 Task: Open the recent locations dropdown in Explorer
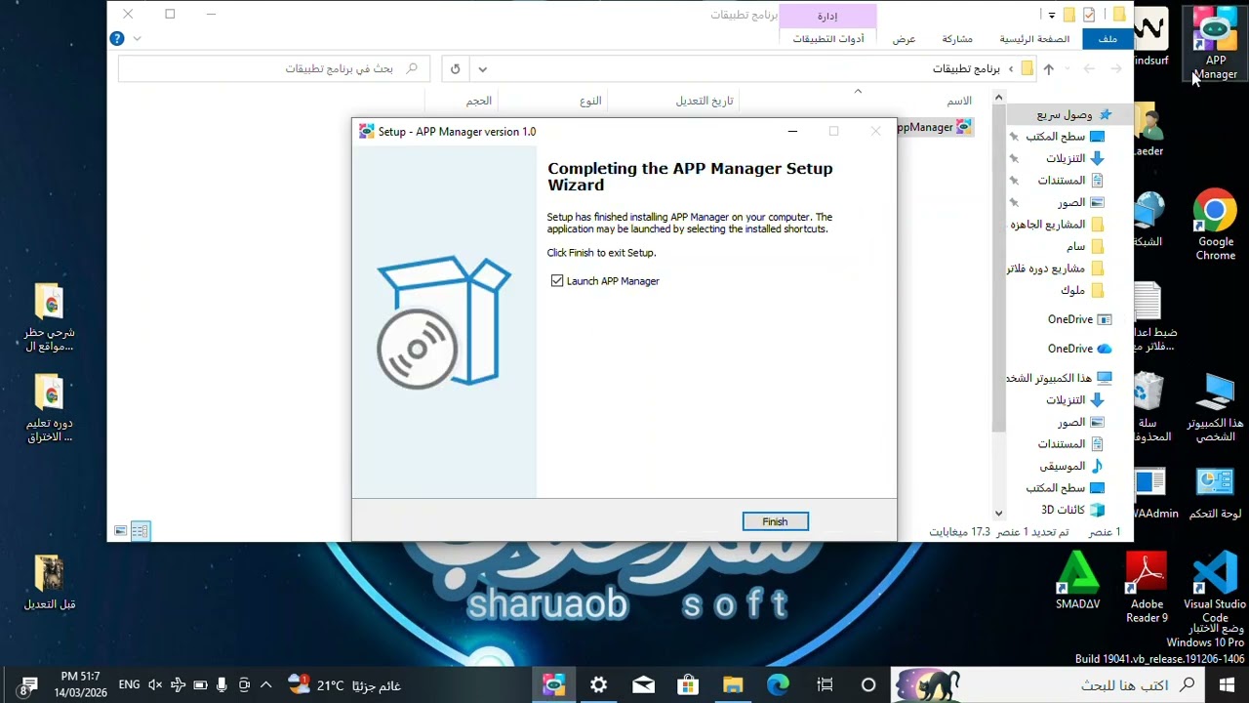point(1068,69)
